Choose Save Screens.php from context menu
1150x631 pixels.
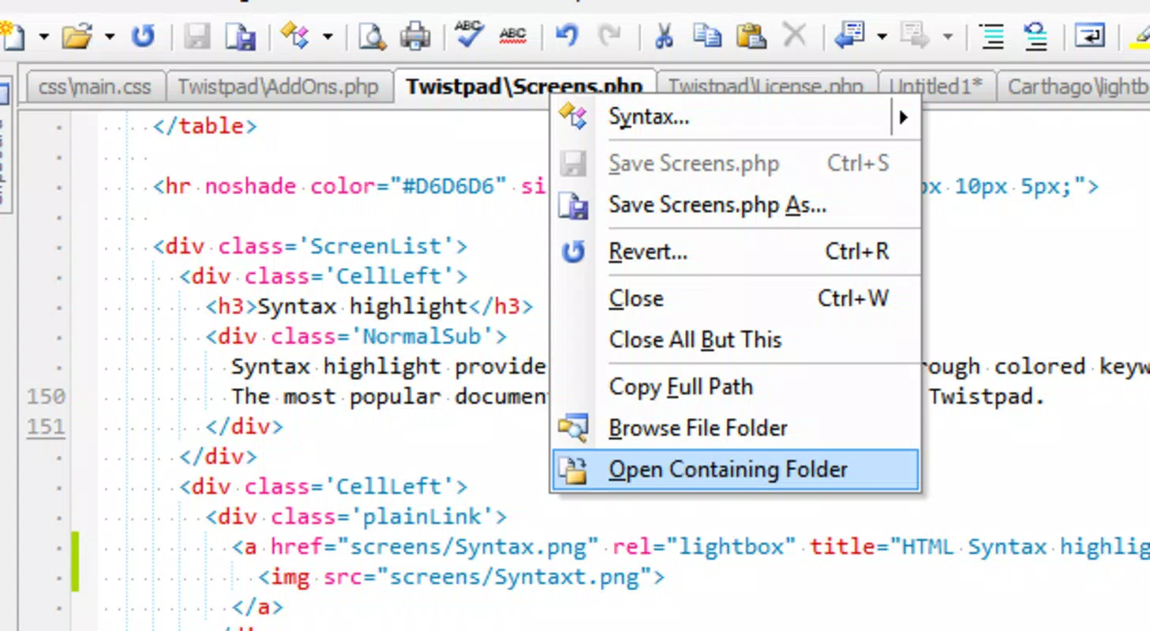735,164
